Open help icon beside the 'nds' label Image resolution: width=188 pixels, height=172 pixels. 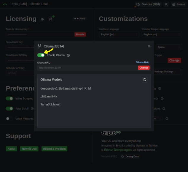click(162, 99)
